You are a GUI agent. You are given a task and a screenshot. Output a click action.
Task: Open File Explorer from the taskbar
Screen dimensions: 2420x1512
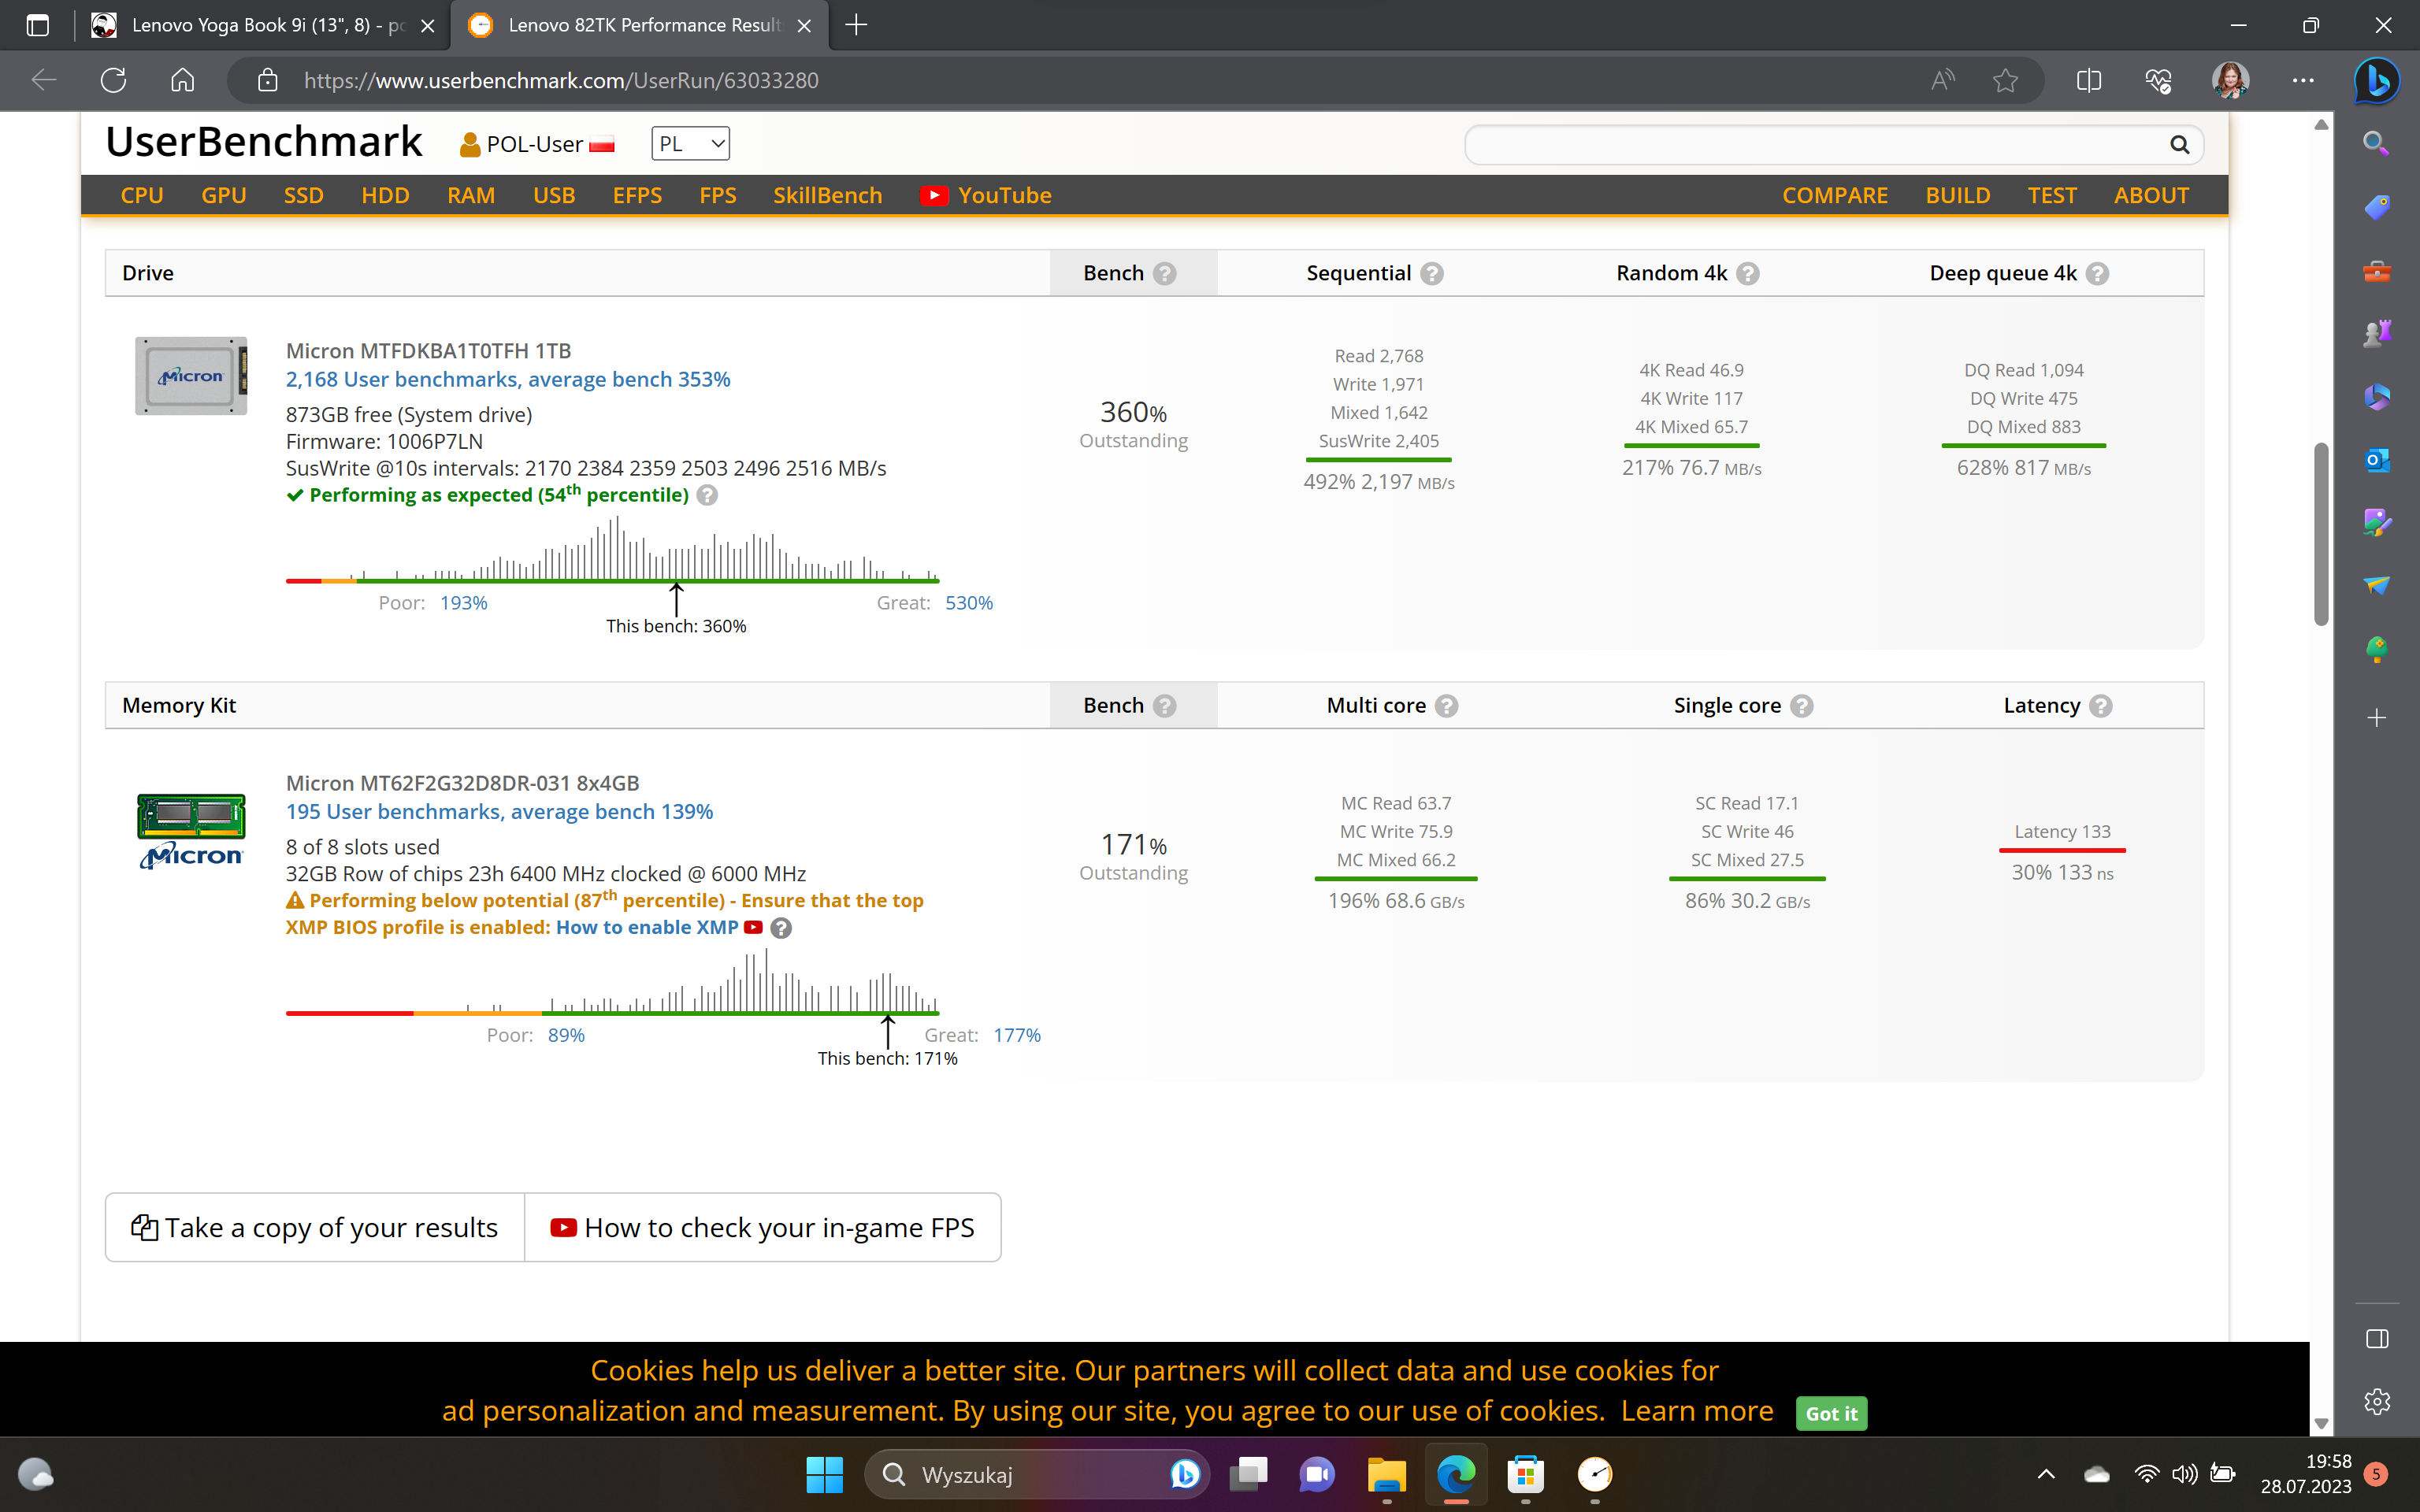point(1387,1474)
